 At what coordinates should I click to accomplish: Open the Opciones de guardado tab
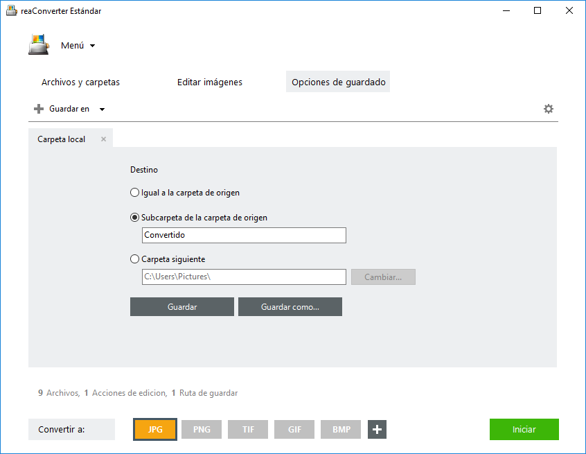[x=338, y=82]
